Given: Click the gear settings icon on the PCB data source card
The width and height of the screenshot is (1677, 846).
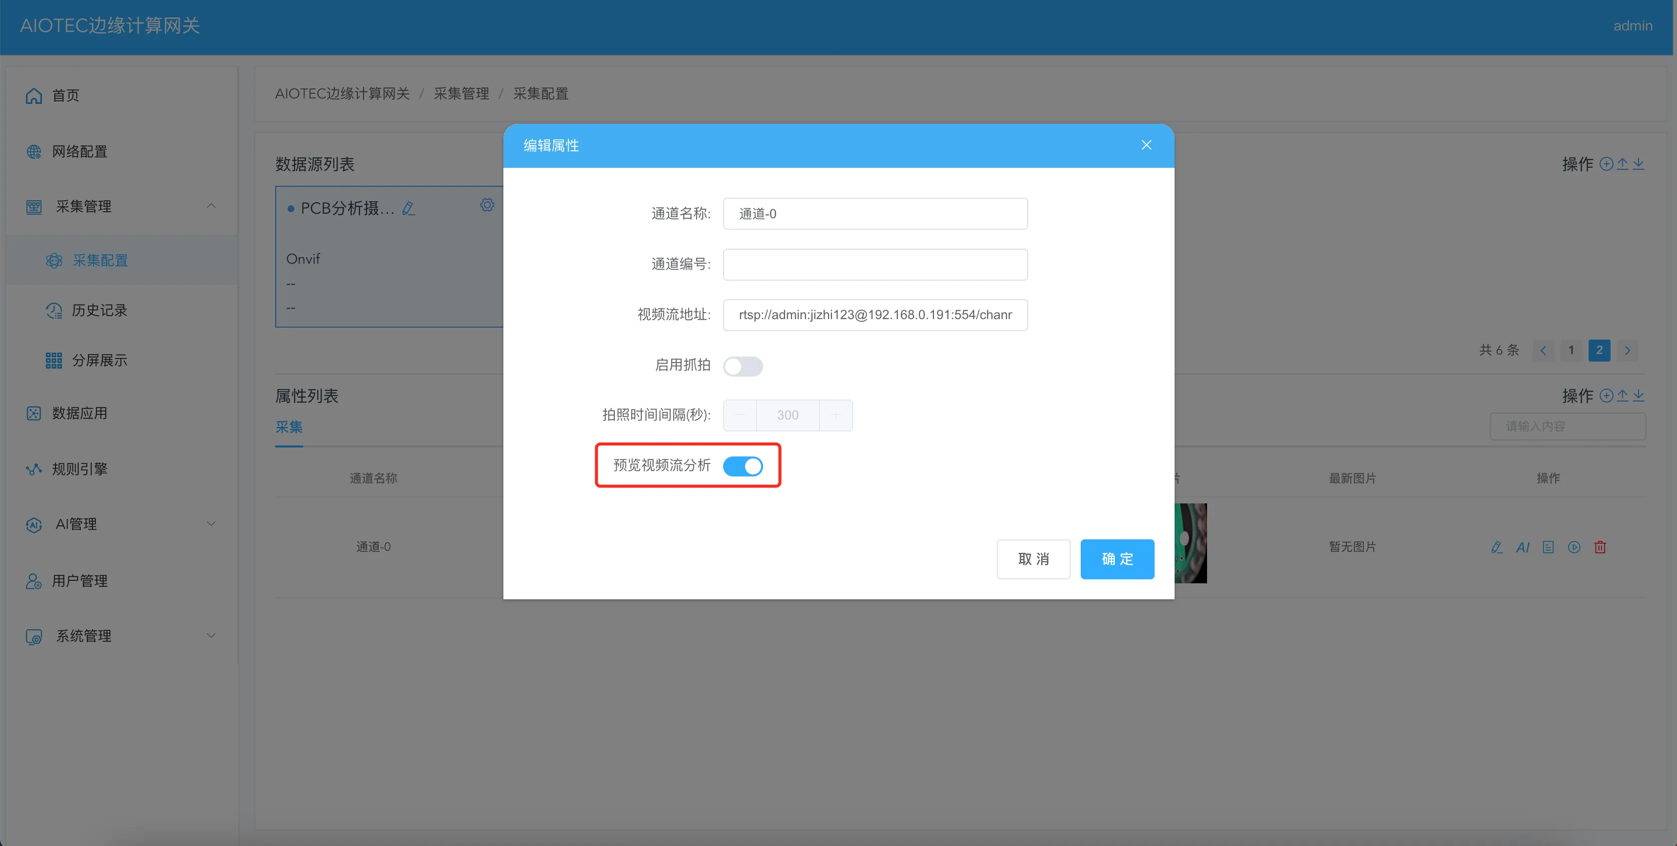Looking at the screenshot, I should pos(487,205).
